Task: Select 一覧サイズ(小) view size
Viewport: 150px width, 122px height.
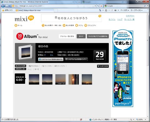Action: tap(33, 66)
